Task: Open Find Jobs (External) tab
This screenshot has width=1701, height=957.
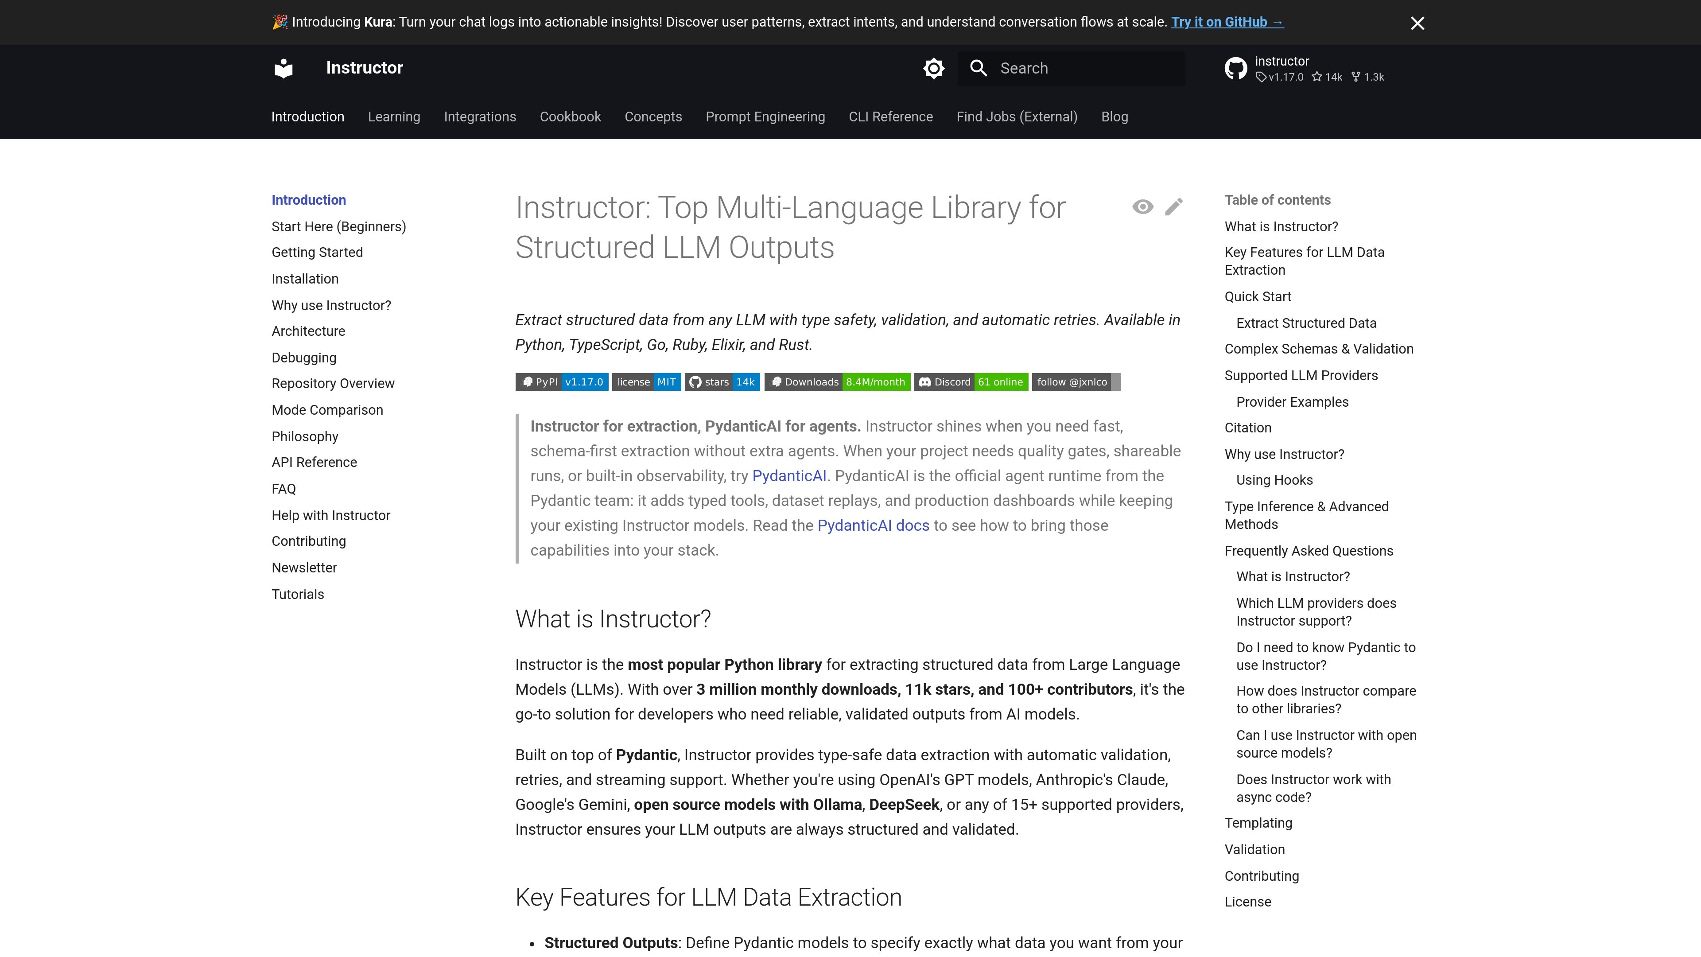Action: point(1017,117)
